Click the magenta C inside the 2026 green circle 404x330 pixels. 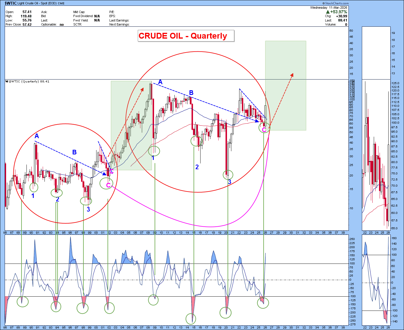tap(264, 129)
